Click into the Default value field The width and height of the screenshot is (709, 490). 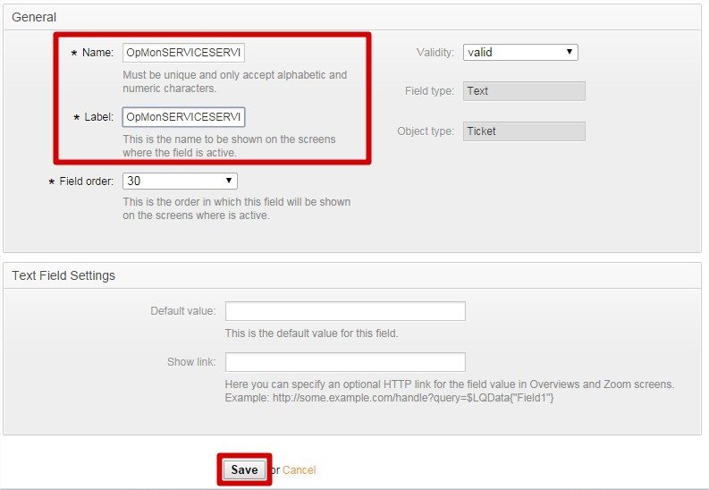(345, 311)
